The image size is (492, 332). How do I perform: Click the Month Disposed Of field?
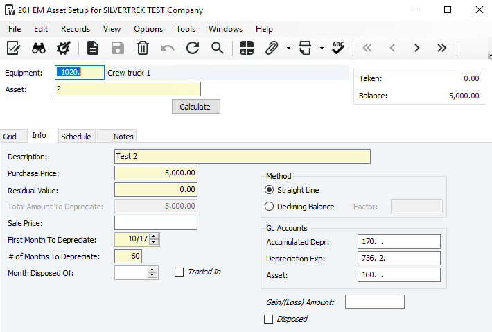point(131,272)
